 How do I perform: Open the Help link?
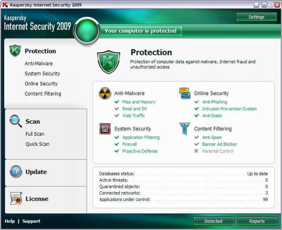(x=10, y=221)
